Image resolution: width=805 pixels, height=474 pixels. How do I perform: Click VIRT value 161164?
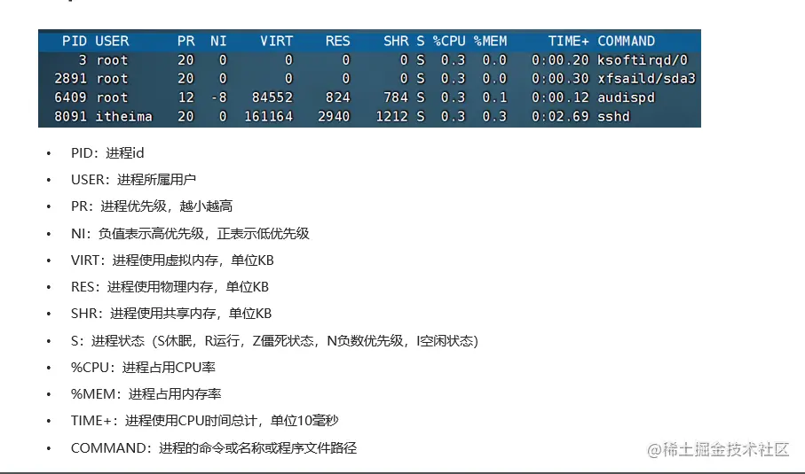click(x=269, y=116)
